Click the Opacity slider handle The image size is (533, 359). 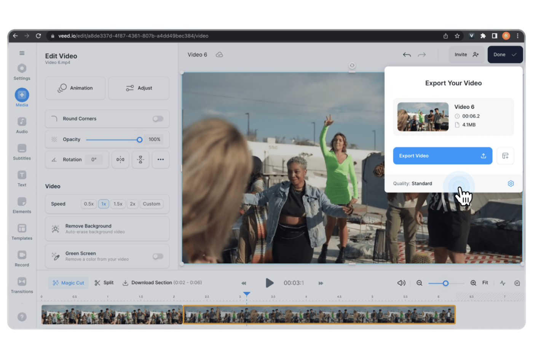139,139
